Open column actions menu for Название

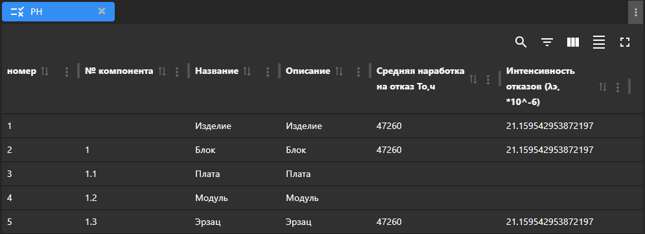[267, 72]
